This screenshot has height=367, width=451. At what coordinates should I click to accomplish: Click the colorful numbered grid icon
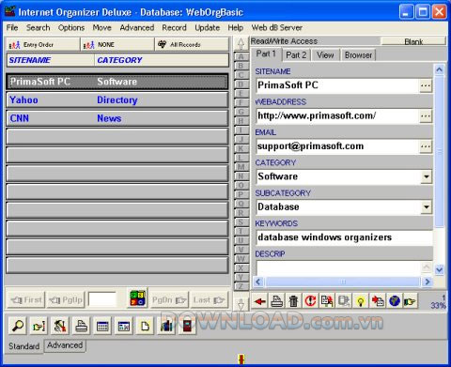[137, 298]
